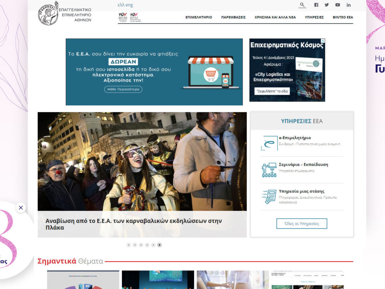The image size is (385, 289).
Task: Click the e-Επιμελητήριο service icon
Action: 269,143
